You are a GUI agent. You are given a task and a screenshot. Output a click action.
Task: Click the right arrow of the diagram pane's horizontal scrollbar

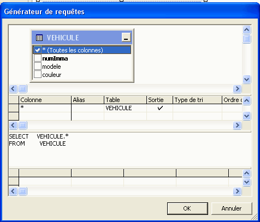237,88
